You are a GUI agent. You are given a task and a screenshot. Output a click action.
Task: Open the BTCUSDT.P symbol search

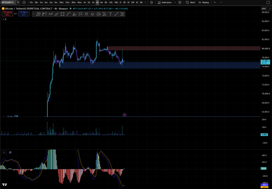pyautogui.click(x=8, y=2)
